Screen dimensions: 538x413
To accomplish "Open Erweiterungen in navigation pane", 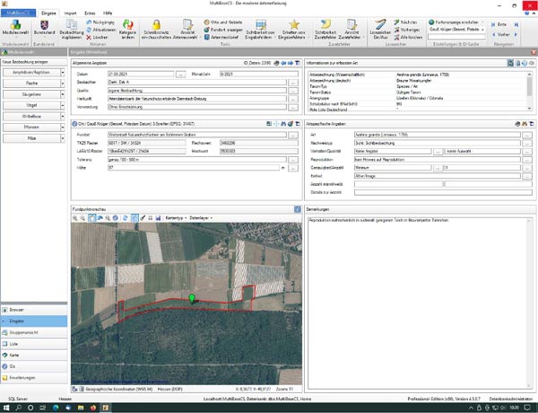I will point(34,378).
